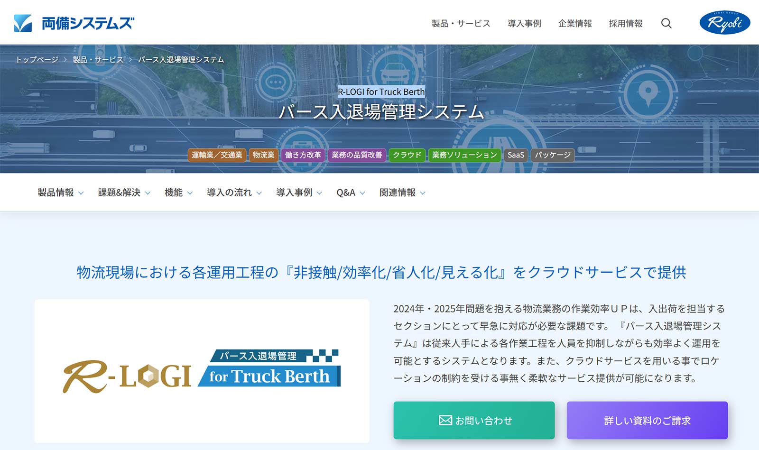Click the 物流業 category tag
759x450 pixels.
click(x=263, y=155)
